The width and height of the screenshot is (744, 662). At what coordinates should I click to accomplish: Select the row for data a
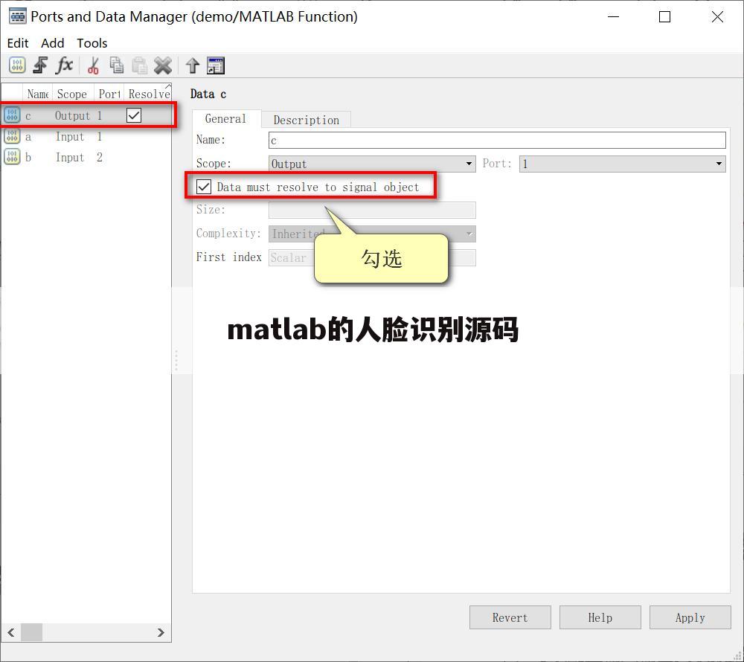(86, 137)
